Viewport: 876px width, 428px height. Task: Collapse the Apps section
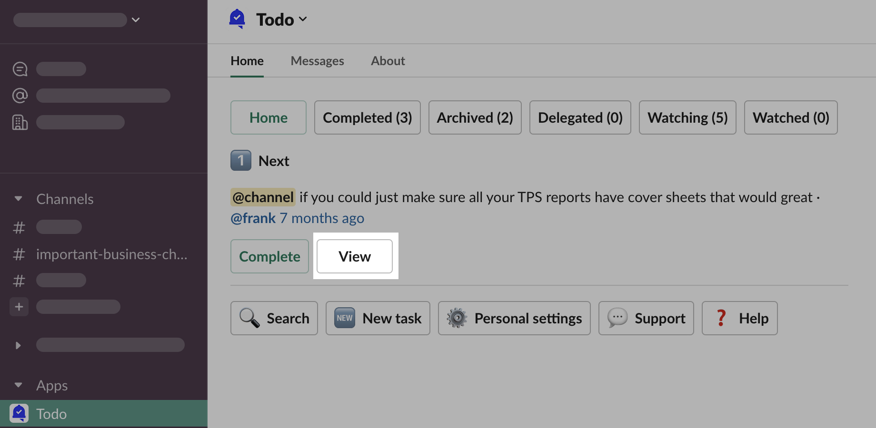click(x=19, y=385)
